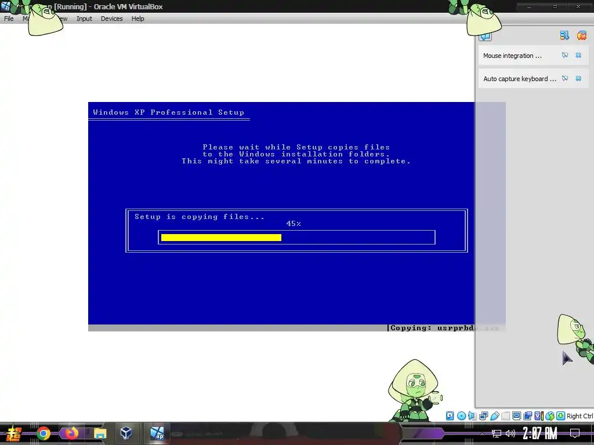Open the Devices menu
This screenshot has width=594, height=445.
(x=112, y=19)
